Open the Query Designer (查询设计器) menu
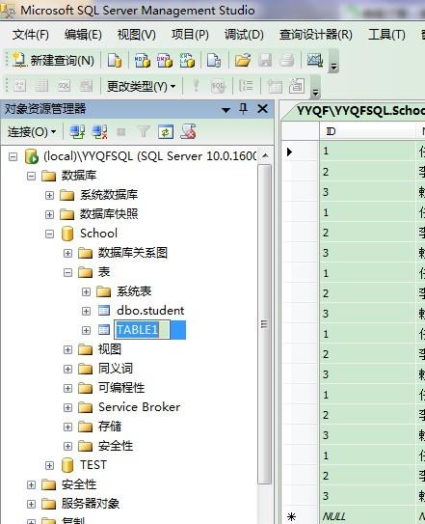The height and width of the screenshot is (524, 425). click(316, 35)
